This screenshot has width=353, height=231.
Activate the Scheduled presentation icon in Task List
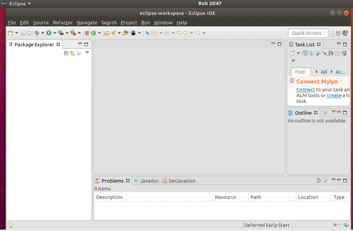coord(312,53)
